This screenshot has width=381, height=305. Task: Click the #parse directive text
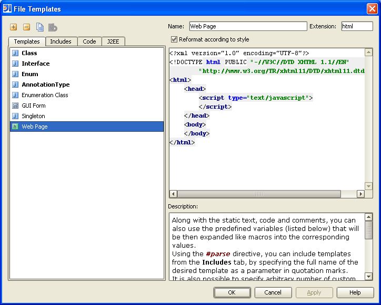(x=218, y=254)
